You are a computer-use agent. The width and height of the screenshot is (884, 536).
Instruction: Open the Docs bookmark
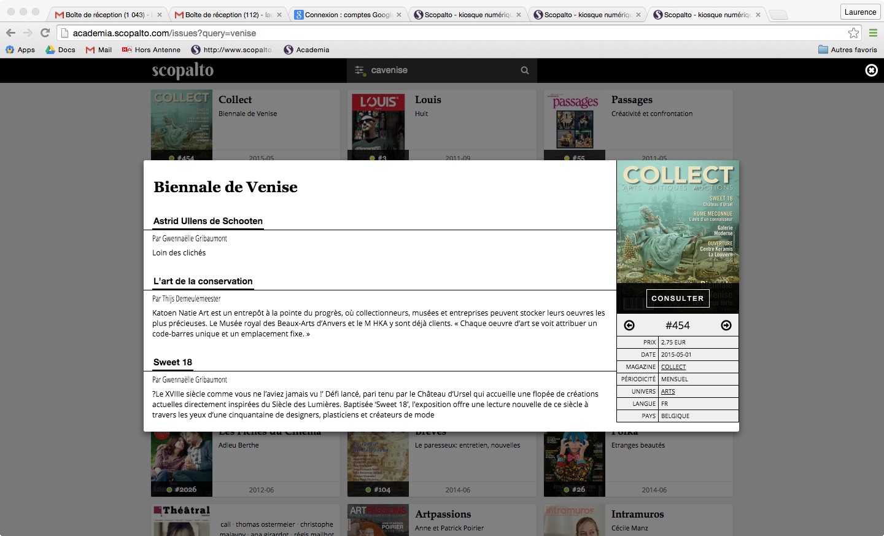click(x=60, y=50)
